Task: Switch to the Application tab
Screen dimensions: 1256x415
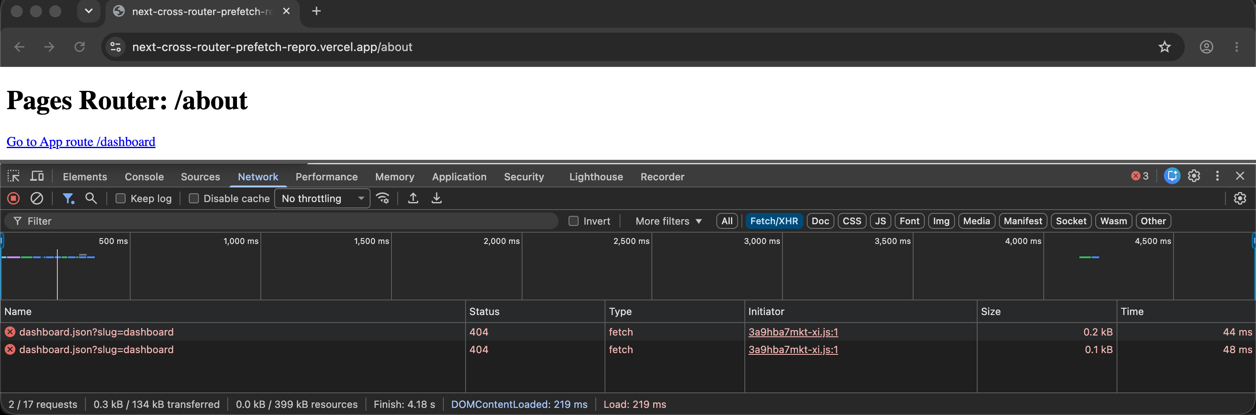Action: (x=459, y=177)
